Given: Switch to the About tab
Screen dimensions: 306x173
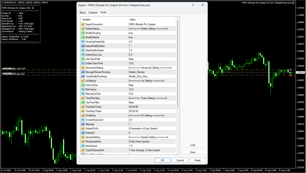Looking at the screenshot, I should click(82, 12).
